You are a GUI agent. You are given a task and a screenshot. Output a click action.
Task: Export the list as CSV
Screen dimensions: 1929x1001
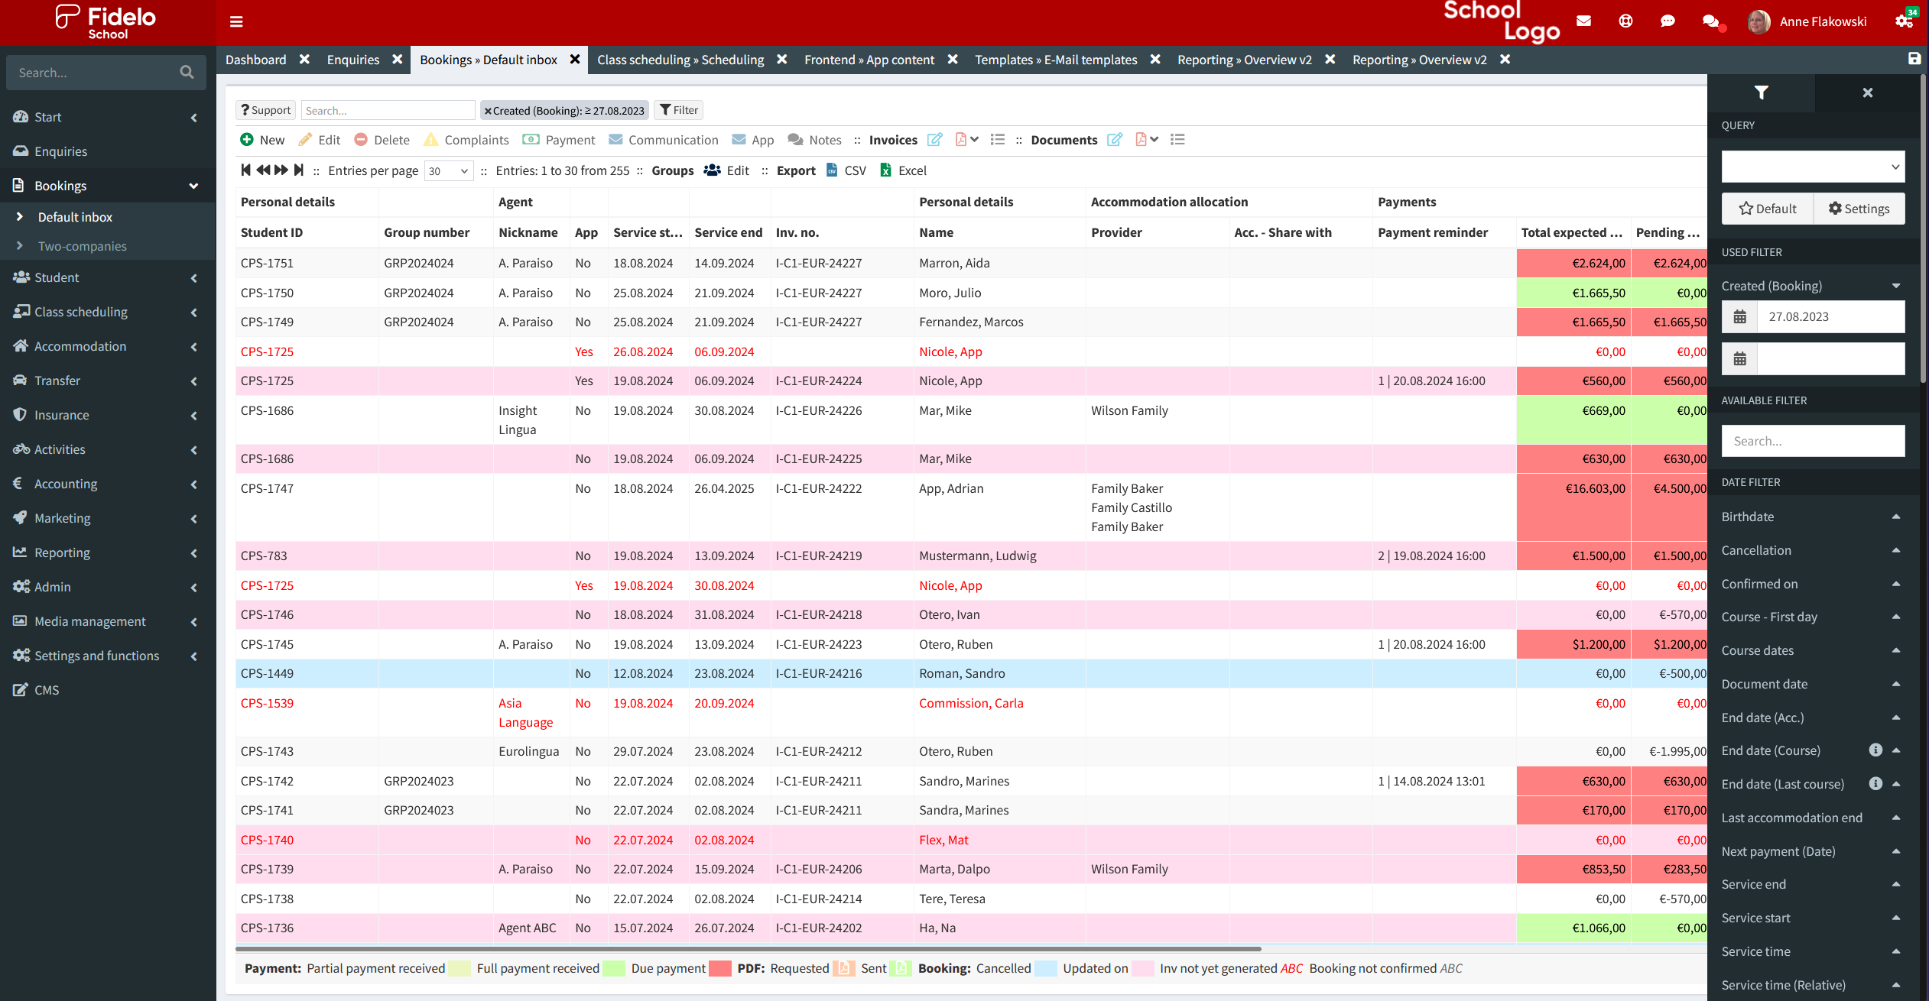click(x=846, y=170)
